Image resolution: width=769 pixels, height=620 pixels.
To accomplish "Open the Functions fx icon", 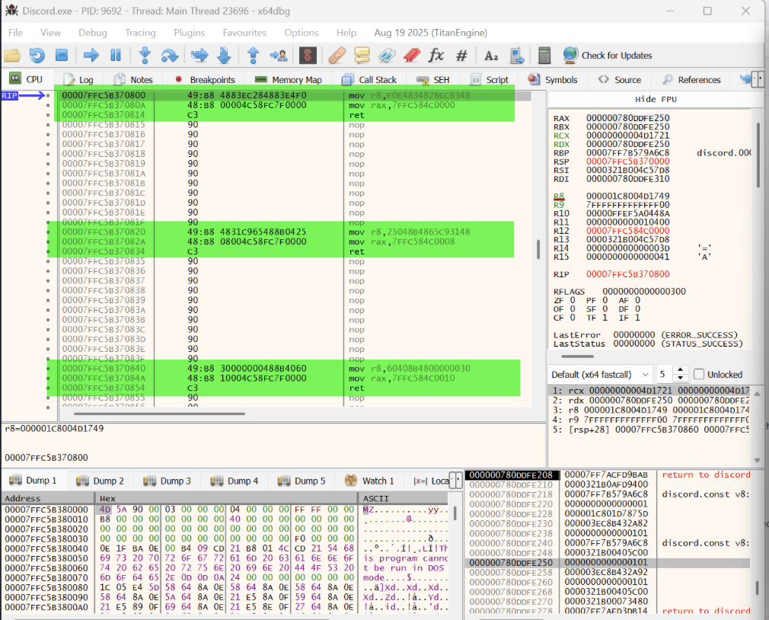I will coord(436,56).
